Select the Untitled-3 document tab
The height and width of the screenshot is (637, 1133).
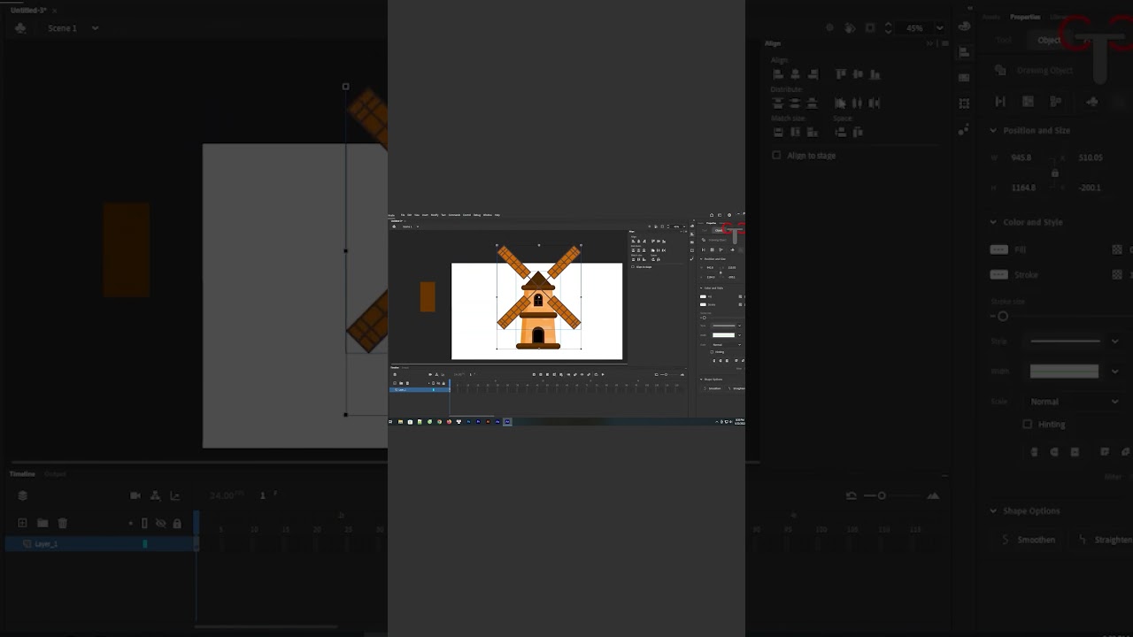coord(28,10)
